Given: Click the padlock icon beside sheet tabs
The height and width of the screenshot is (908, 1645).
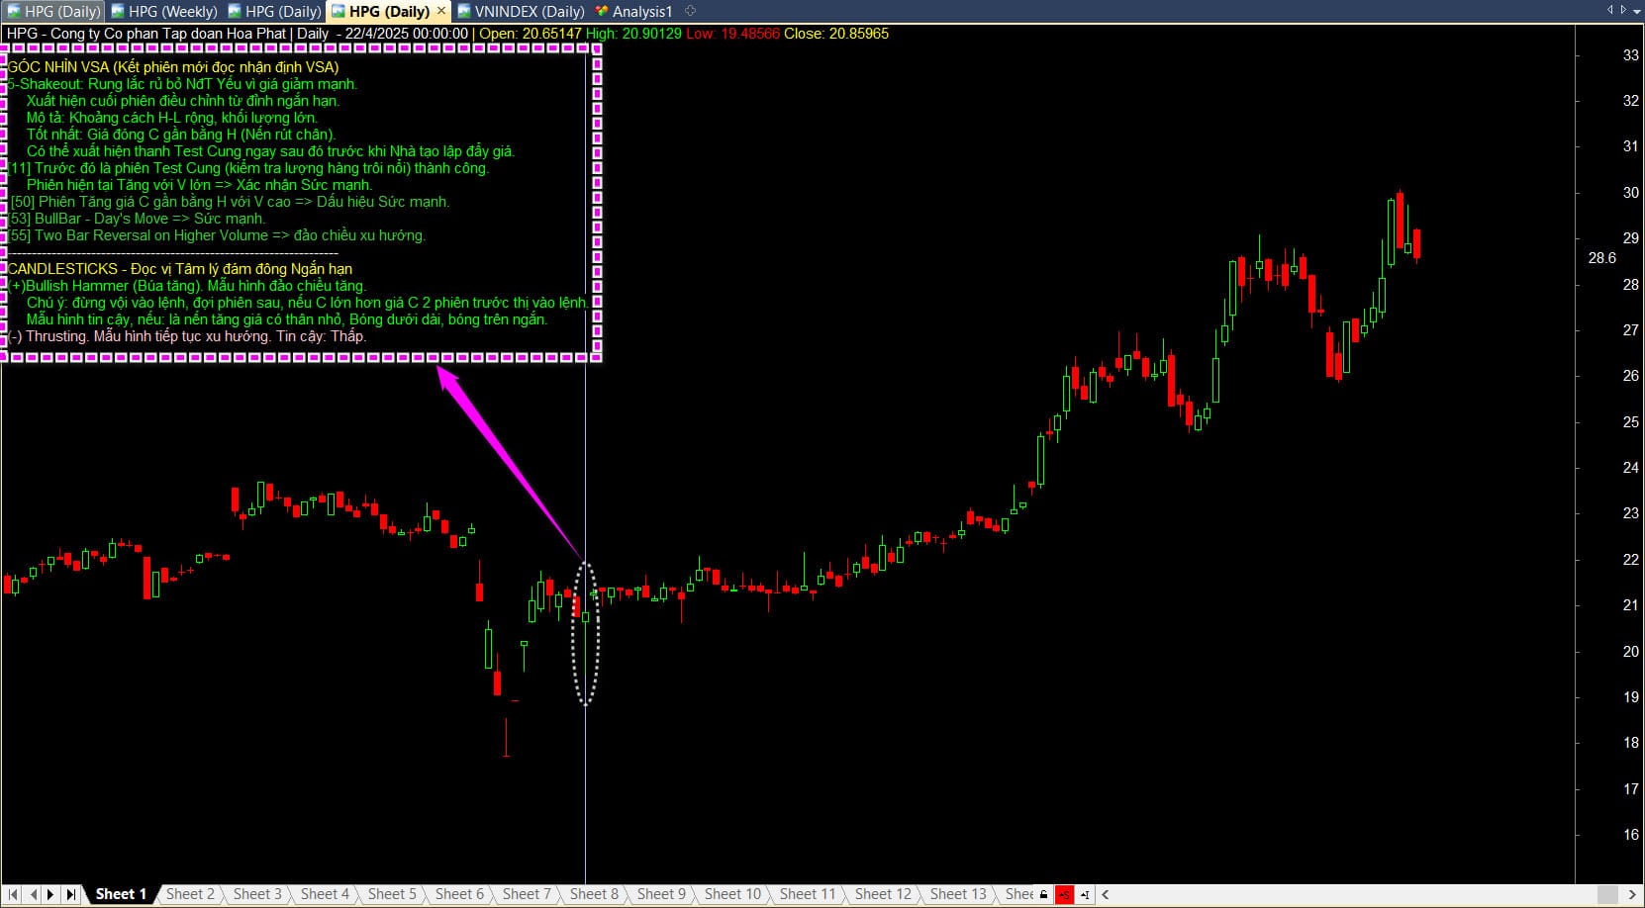Looking at the screenshot, I should tap(1043, 894).
